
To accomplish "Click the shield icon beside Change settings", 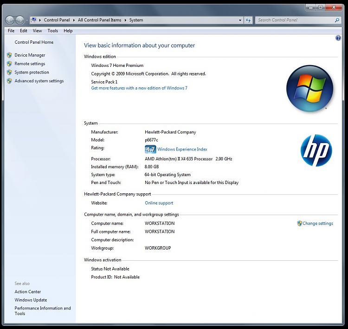I will point(299,223).
